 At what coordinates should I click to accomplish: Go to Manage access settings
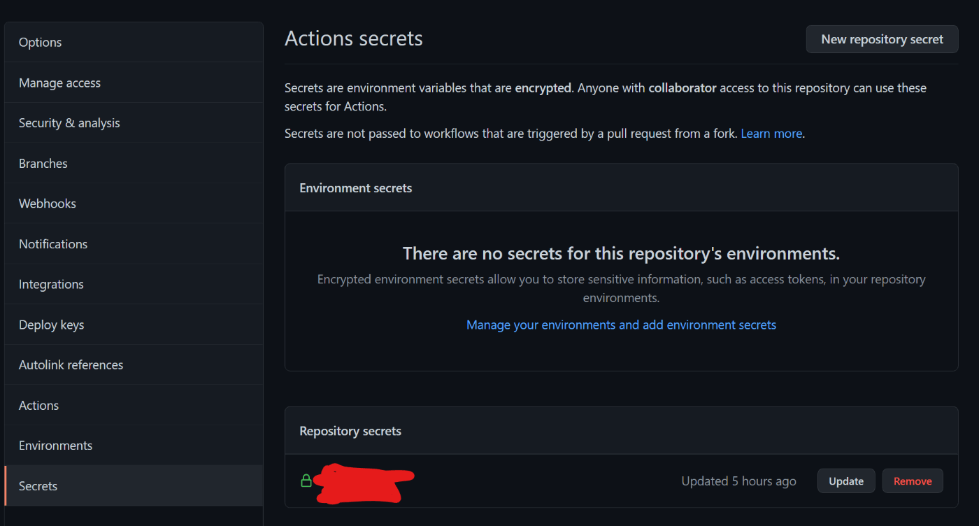point(134,83)
